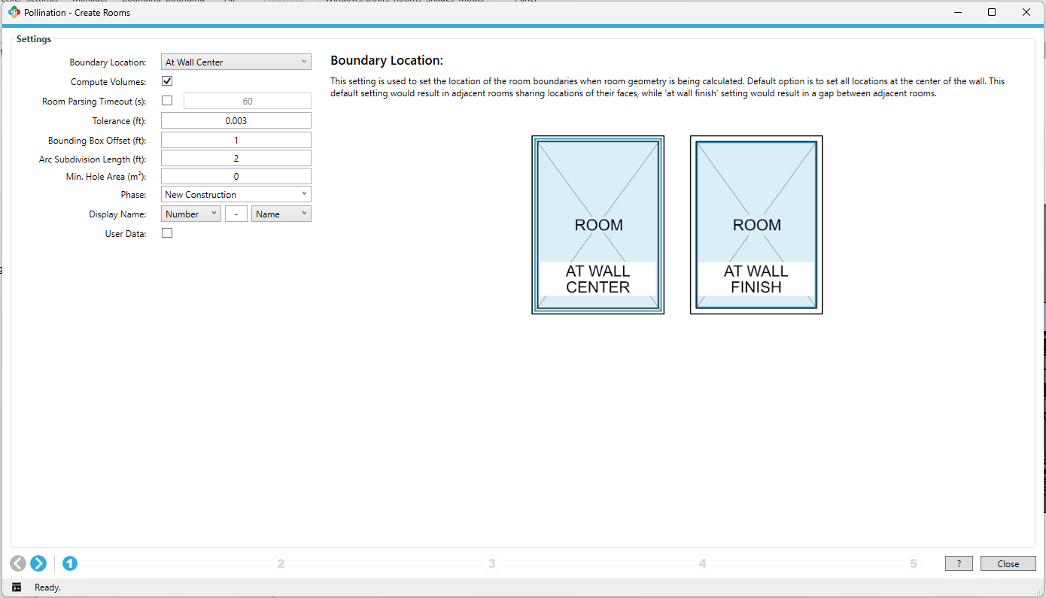This screenshot has width=1046, height=598.
Task: Click the Display Name separator field
Action: (x=236, y=214)
